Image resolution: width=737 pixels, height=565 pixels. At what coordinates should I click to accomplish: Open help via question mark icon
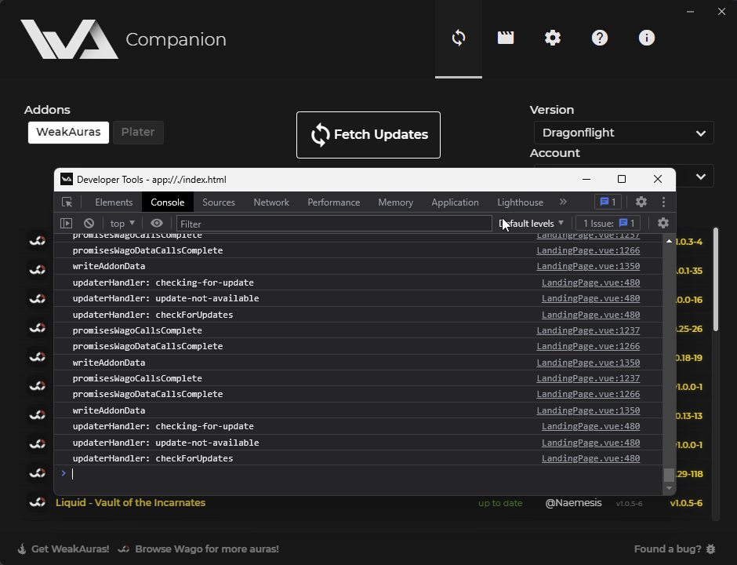tap(599, 37)
